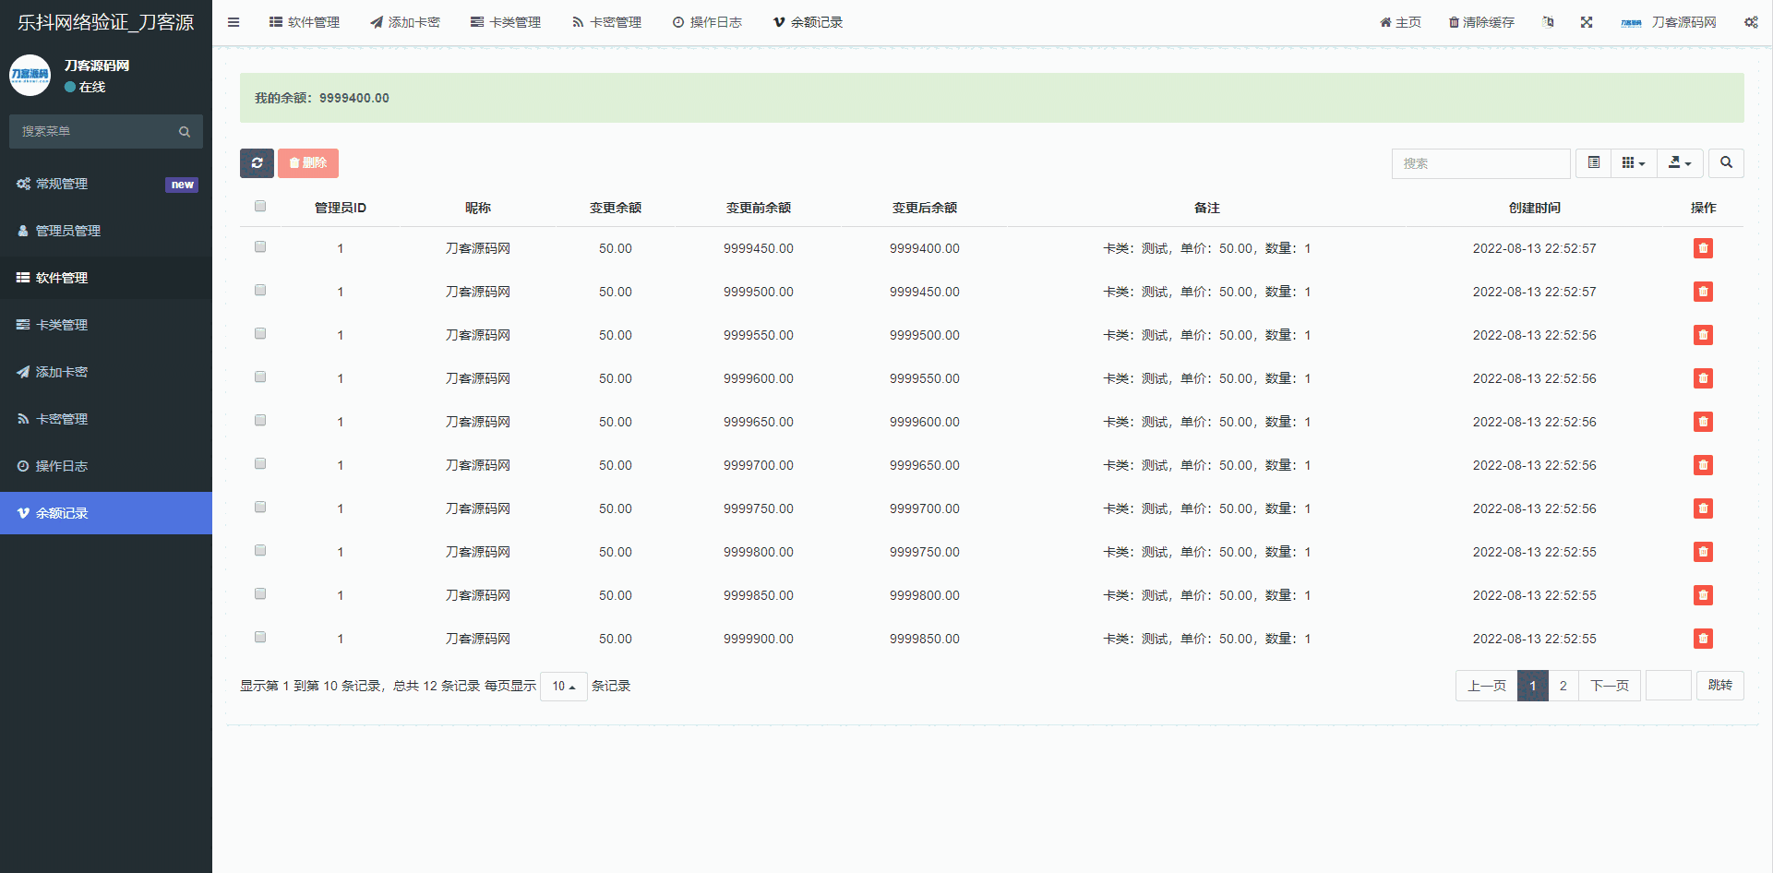This screenshot has height=873, width=1773.
Task: Click search icon in sidebar menu search
Action: coord(185,132)
